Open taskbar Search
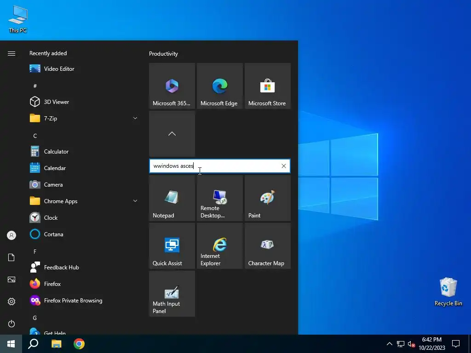 coord(33,344)
